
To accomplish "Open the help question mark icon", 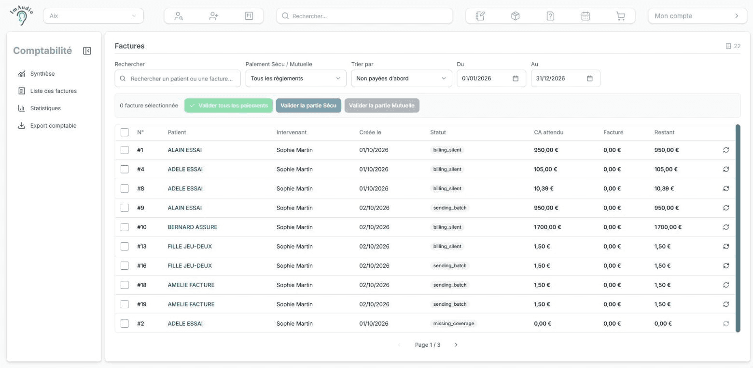I will [550, 16].
